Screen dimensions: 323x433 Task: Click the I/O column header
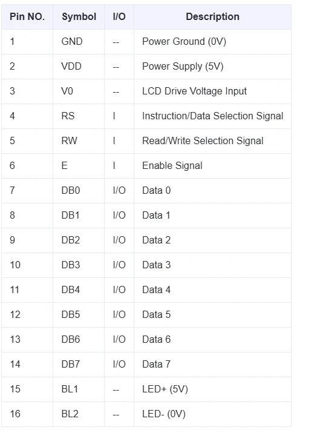point(119,17)
